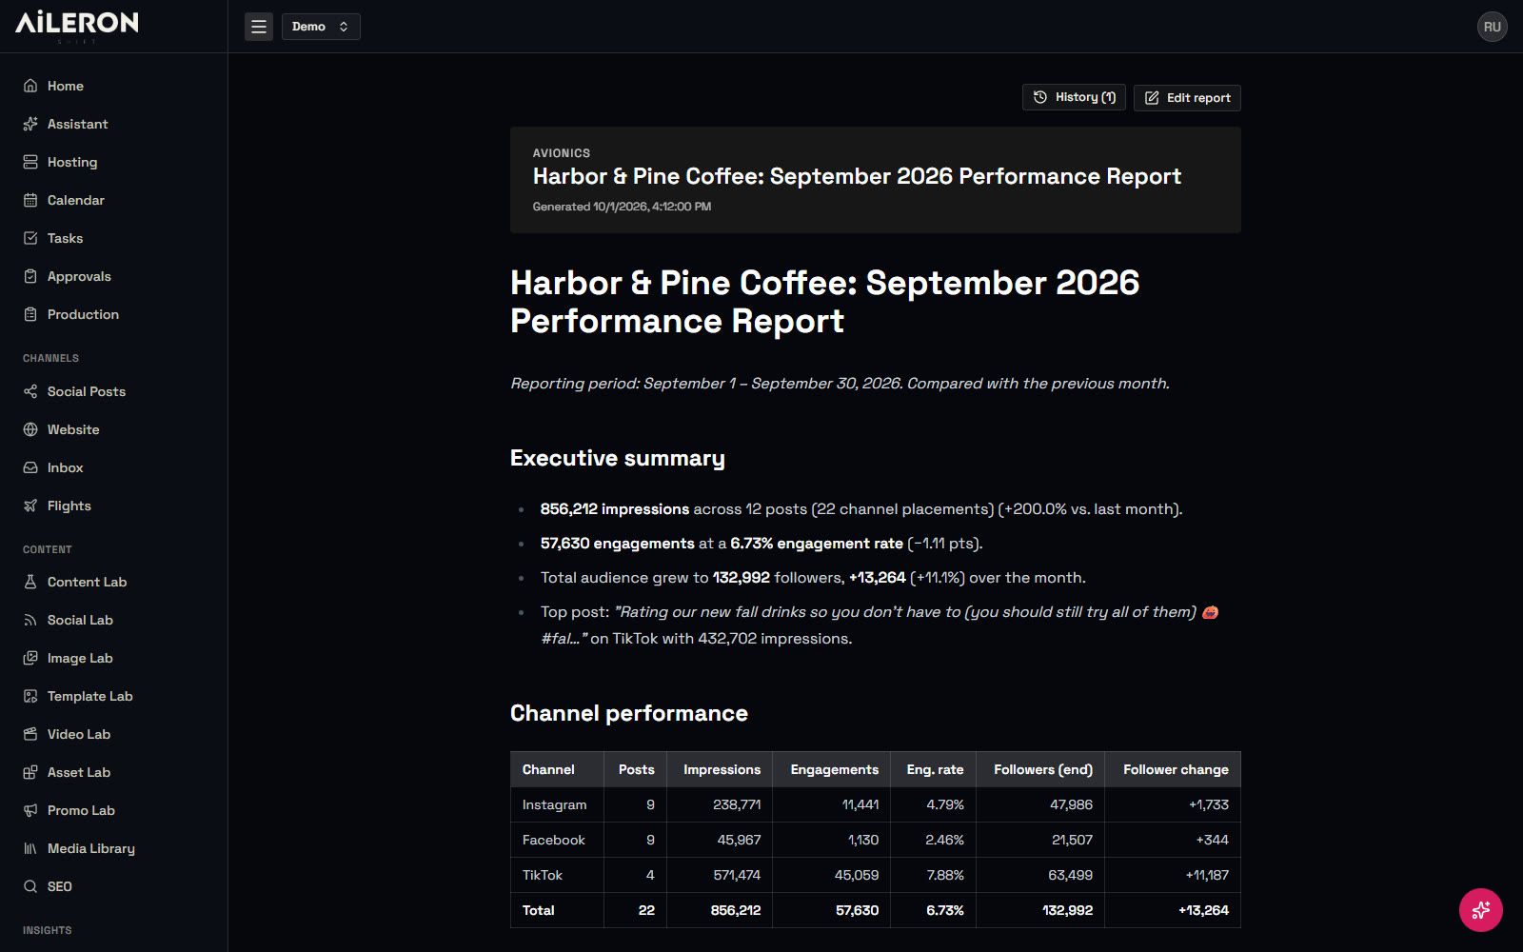This screenshot has height=952, width=1523.
Task: Select the TikTok row label
Action: point(543,875)
